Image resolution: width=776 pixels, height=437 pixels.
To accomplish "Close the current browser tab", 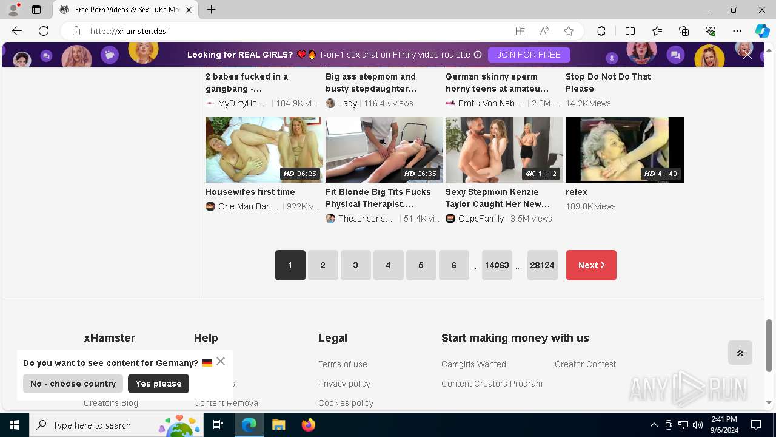I will click(x=189, y=10).
